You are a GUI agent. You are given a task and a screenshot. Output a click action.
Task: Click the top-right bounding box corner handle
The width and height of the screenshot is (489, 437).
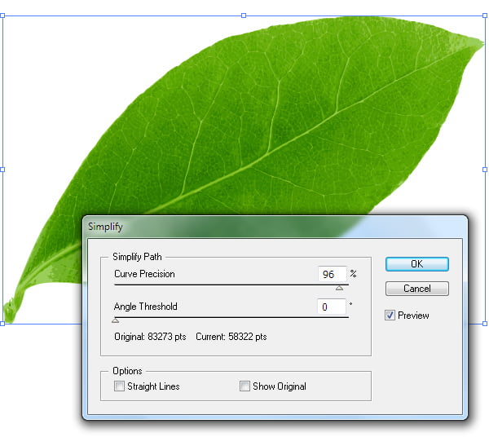pyautogui.click(x=485, y=15)
